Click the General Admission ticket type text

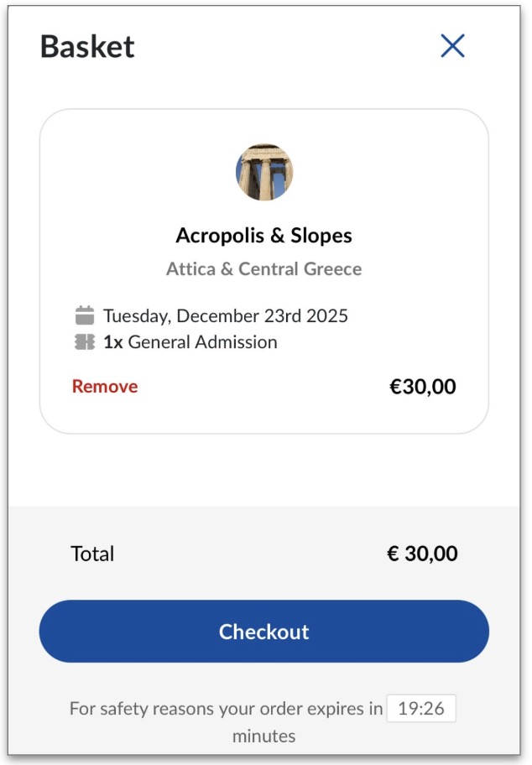(202, 342)
